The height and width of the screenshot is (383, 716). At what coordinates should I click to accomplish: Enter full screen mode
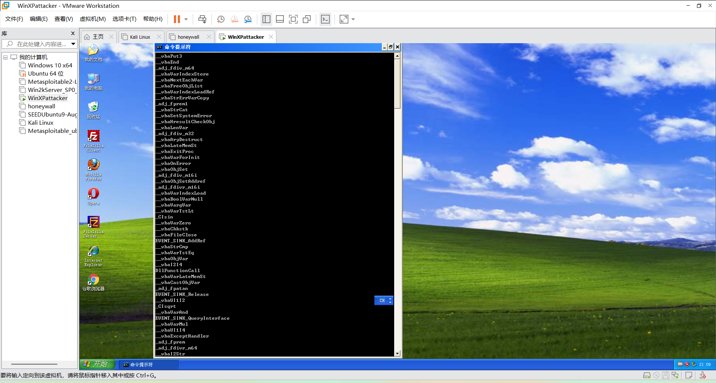click(293, 19)
